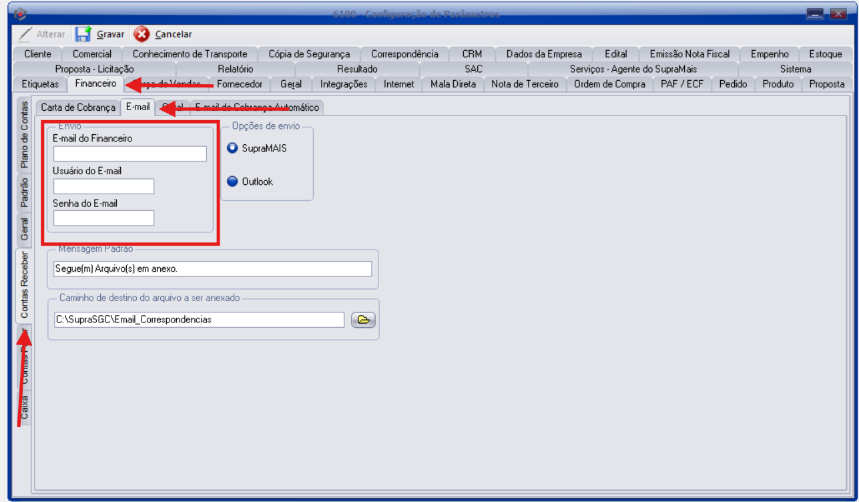Select the SupraMAIS send option
This screenshot has width=859, height=502.
click(x=233, y=148)
